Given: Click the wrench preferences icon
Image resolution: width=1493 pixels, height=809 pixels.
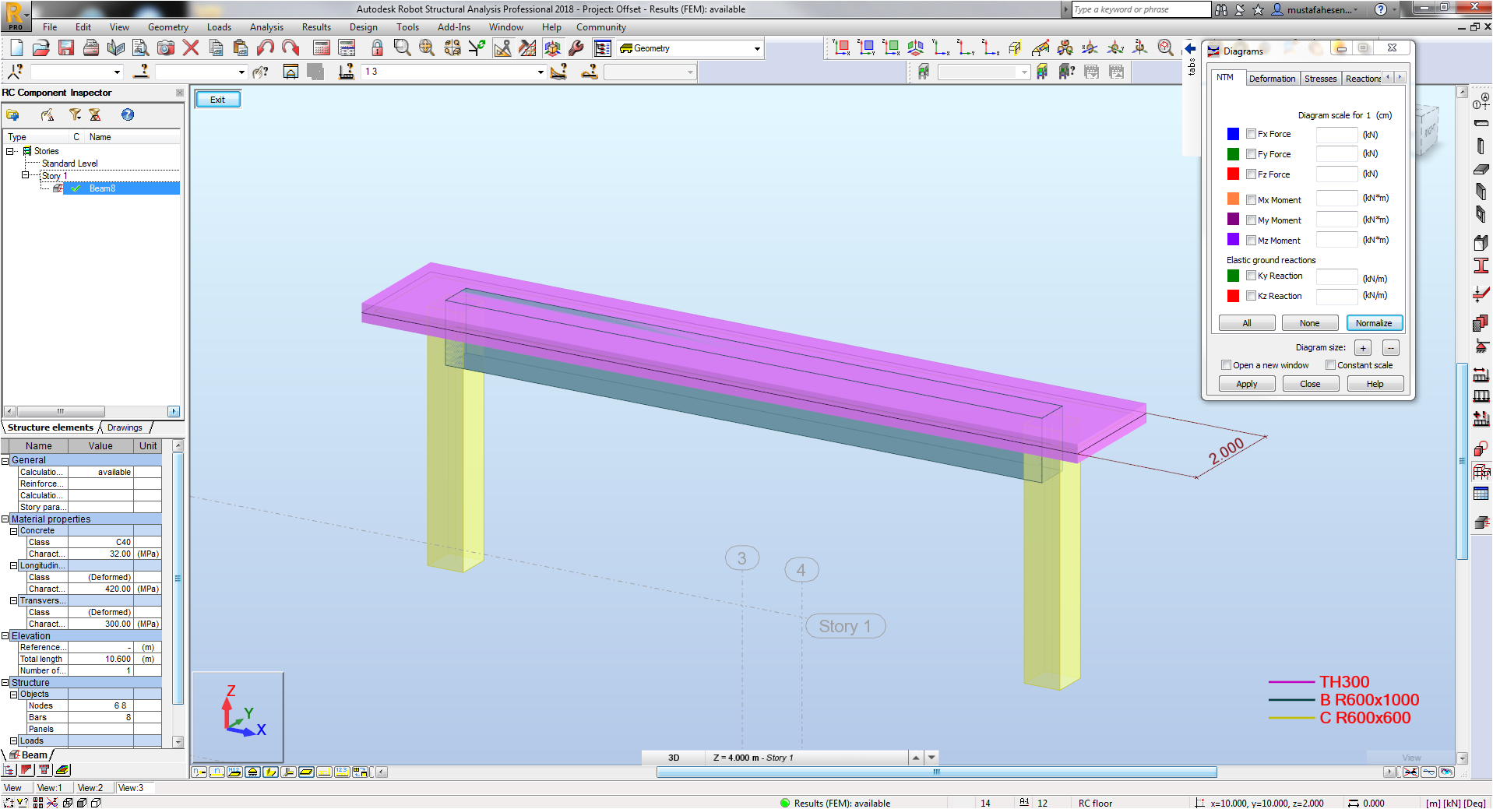Looking at the screenshot, I should tap(576, 48).
